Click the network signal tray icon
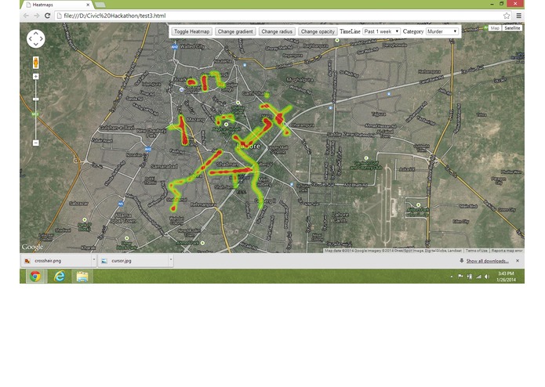Image resolution: width=545 pixels, height=387 pixels. tap(478, 277)
